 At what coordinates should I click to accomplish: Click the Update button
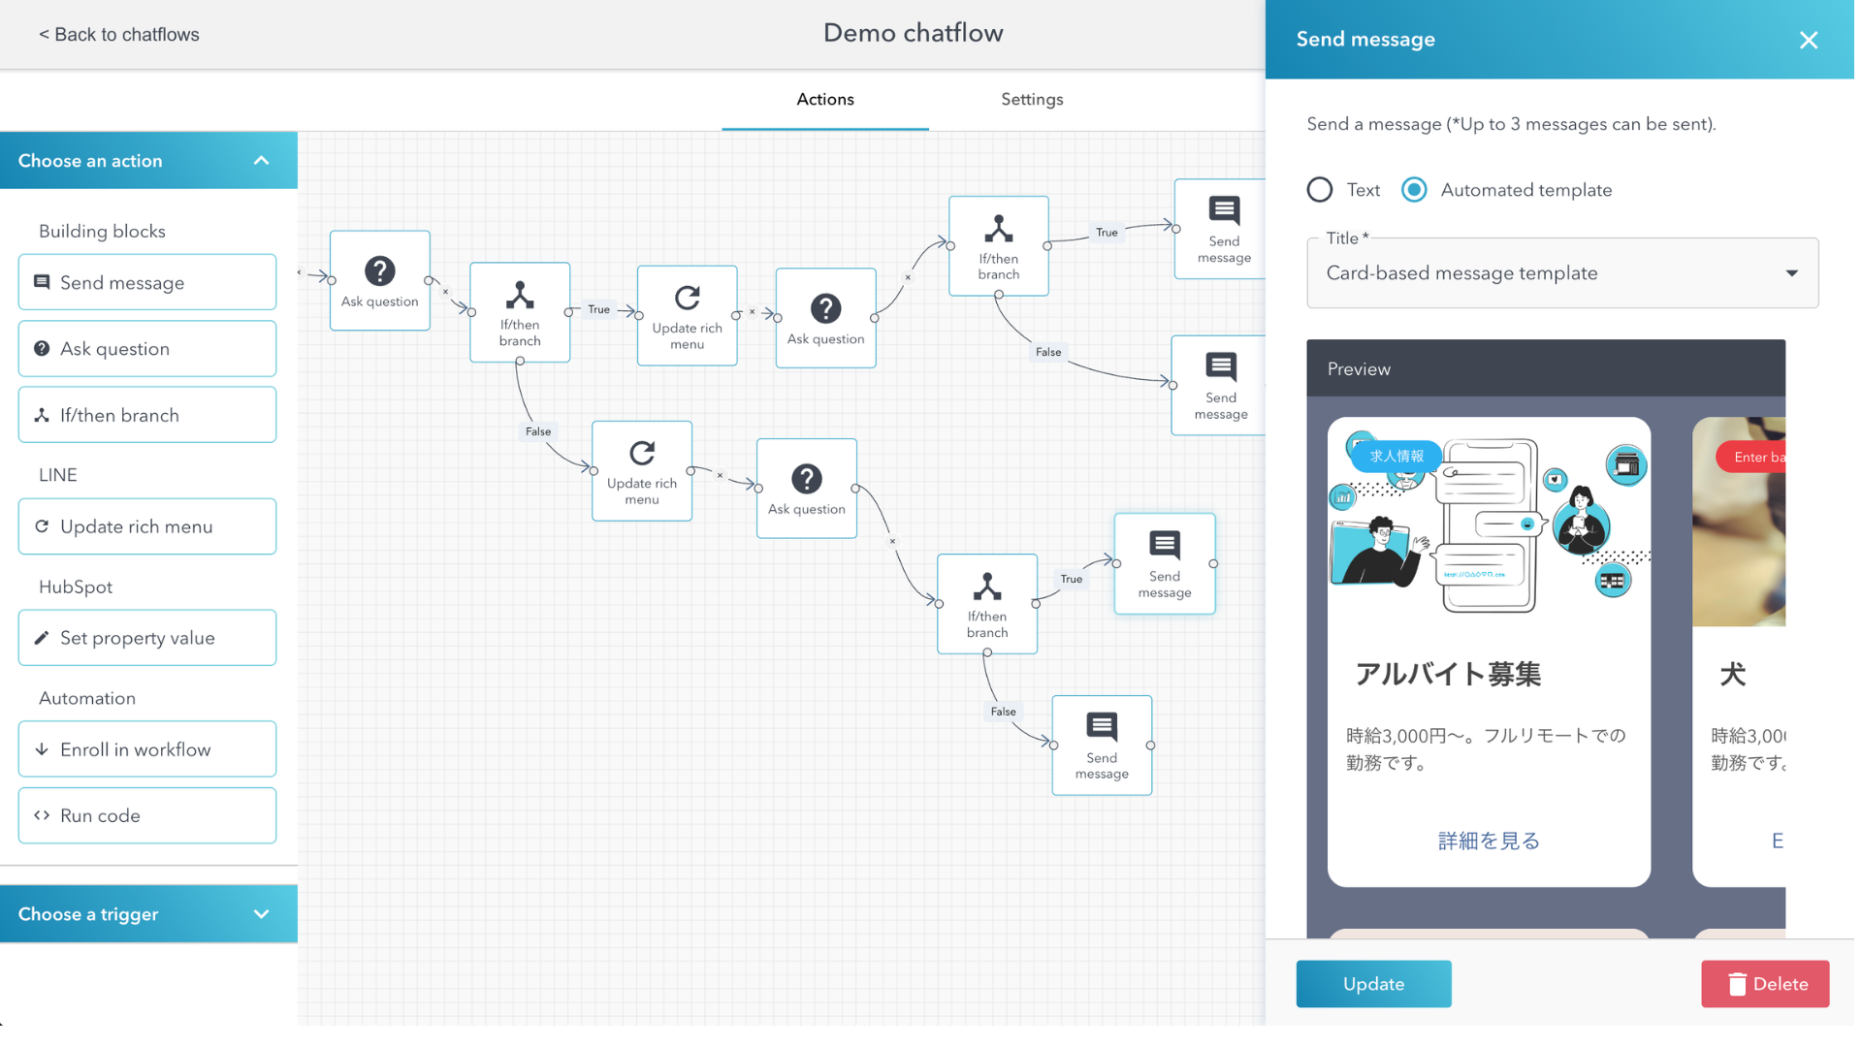[1373, 983]
